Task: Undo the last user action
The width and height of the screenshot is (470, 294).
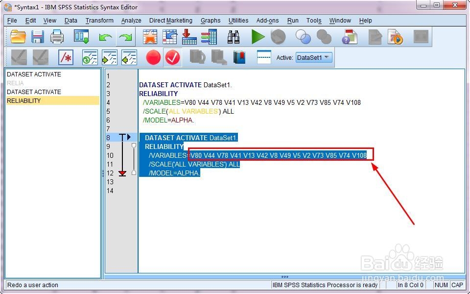Action: coord(106,38)
